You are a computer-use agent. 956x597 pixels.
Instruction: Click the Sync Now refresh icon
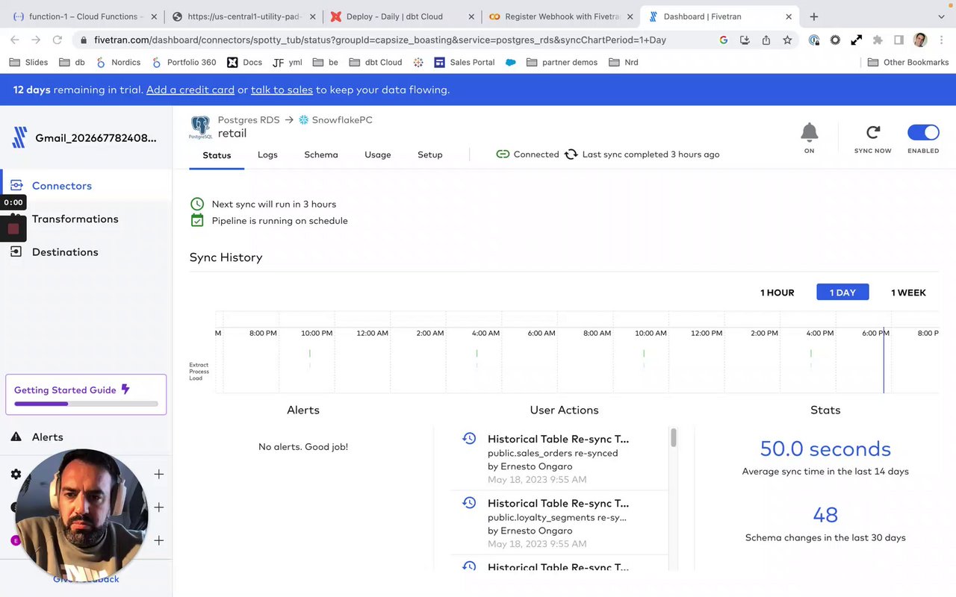pos(872,133)
